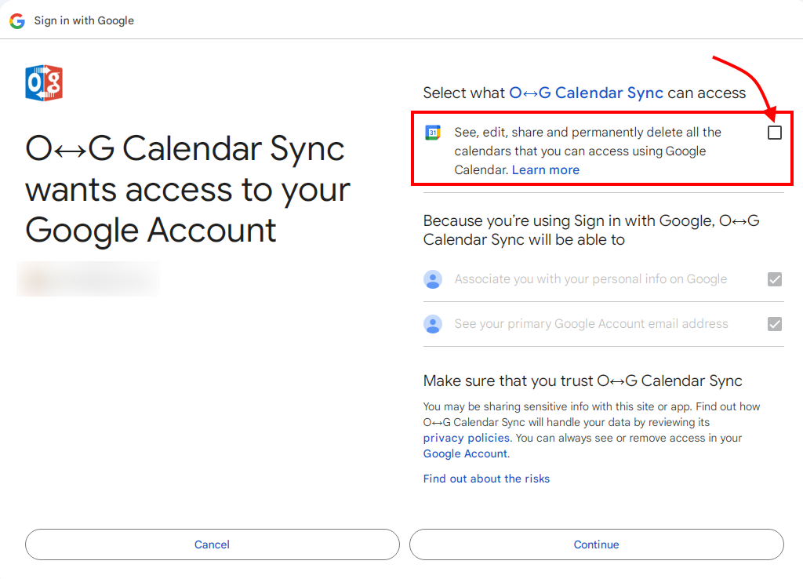
Task: Follow the Google Account link
Action: point(465,453)
